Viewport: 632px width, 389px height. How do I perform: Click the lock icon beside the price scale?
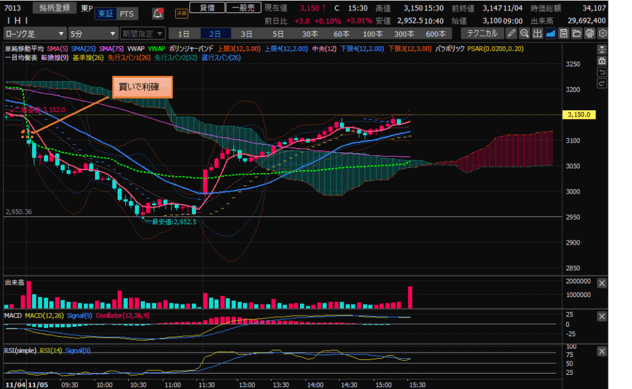pos(602,61)
